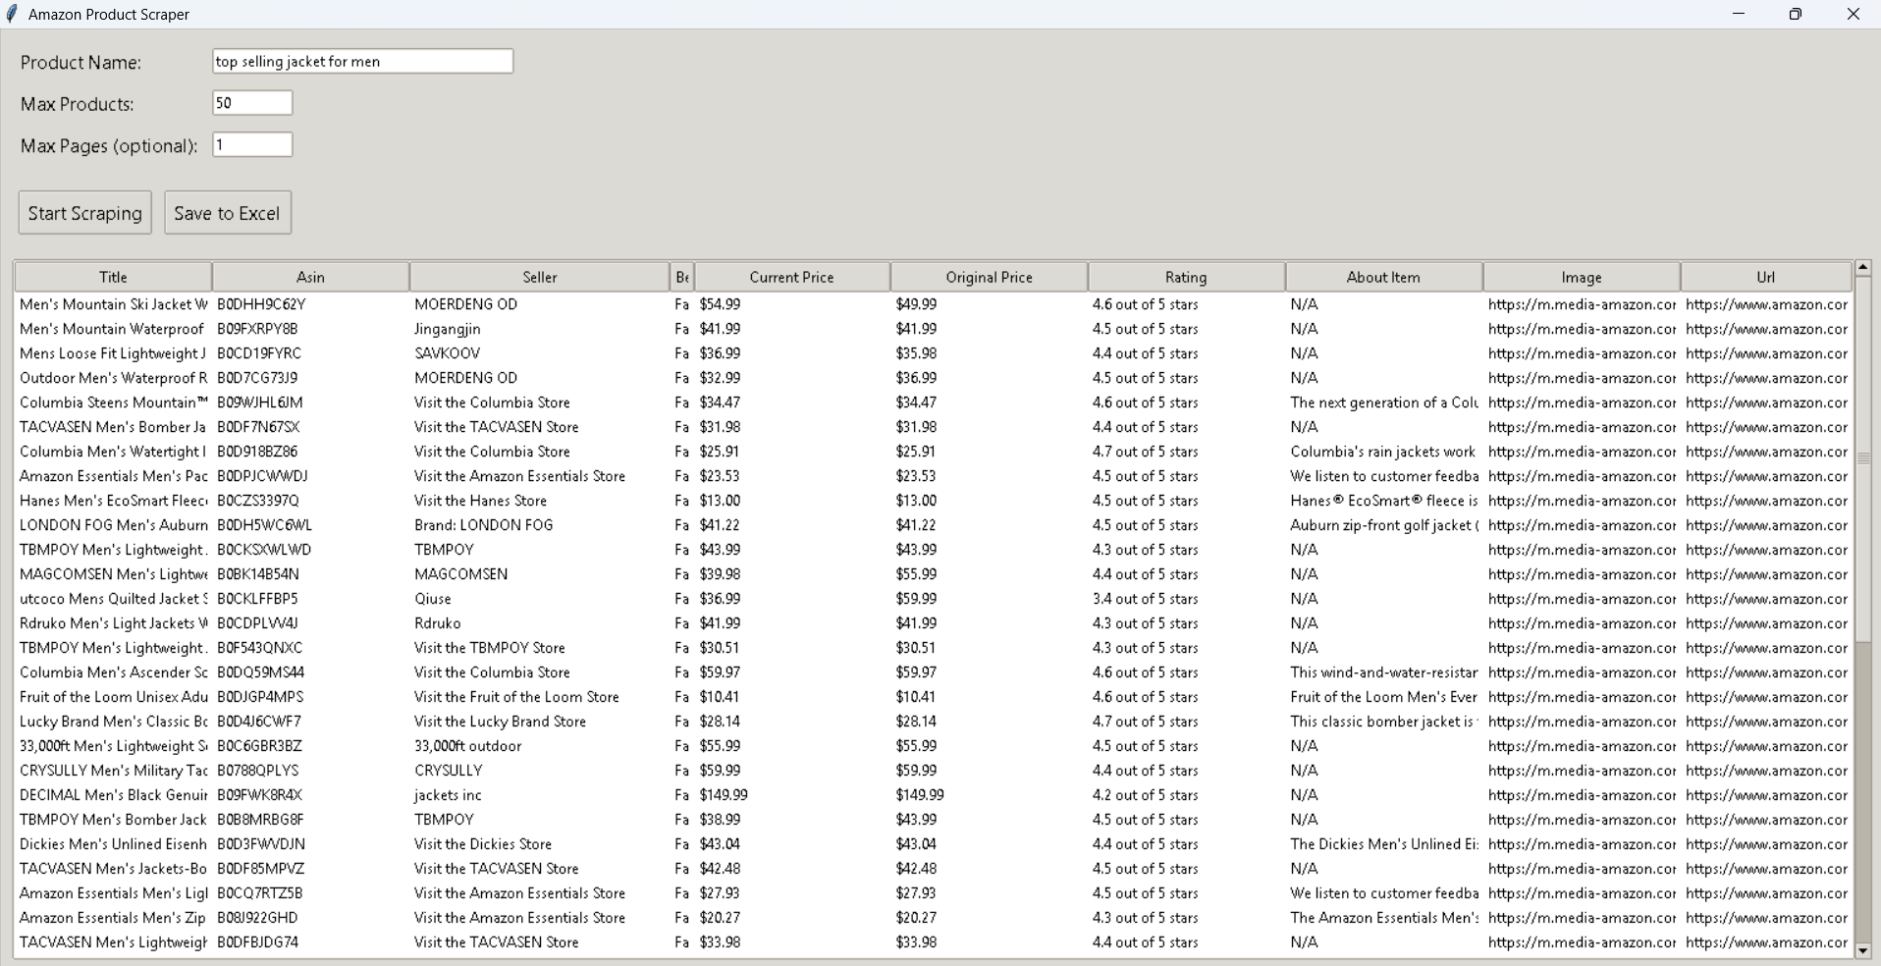This screenshot has height=966, width=1881.
Task: Click ASIN B0DF7N67SX
Action: point(258,427)
